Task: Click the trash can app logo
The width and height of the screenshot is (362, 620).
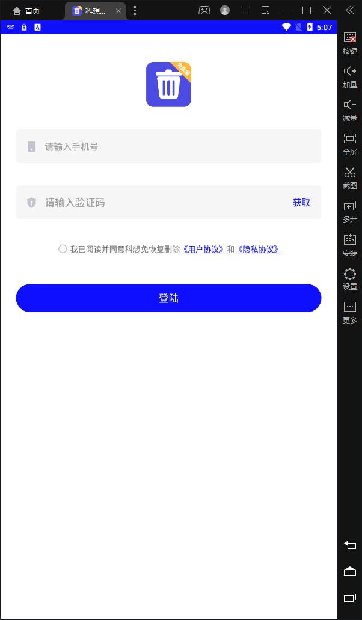Action: [169, 84]
